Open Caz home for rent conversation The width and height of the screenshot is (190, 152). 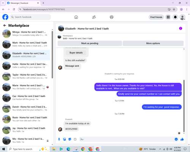[x=26, y=98]
